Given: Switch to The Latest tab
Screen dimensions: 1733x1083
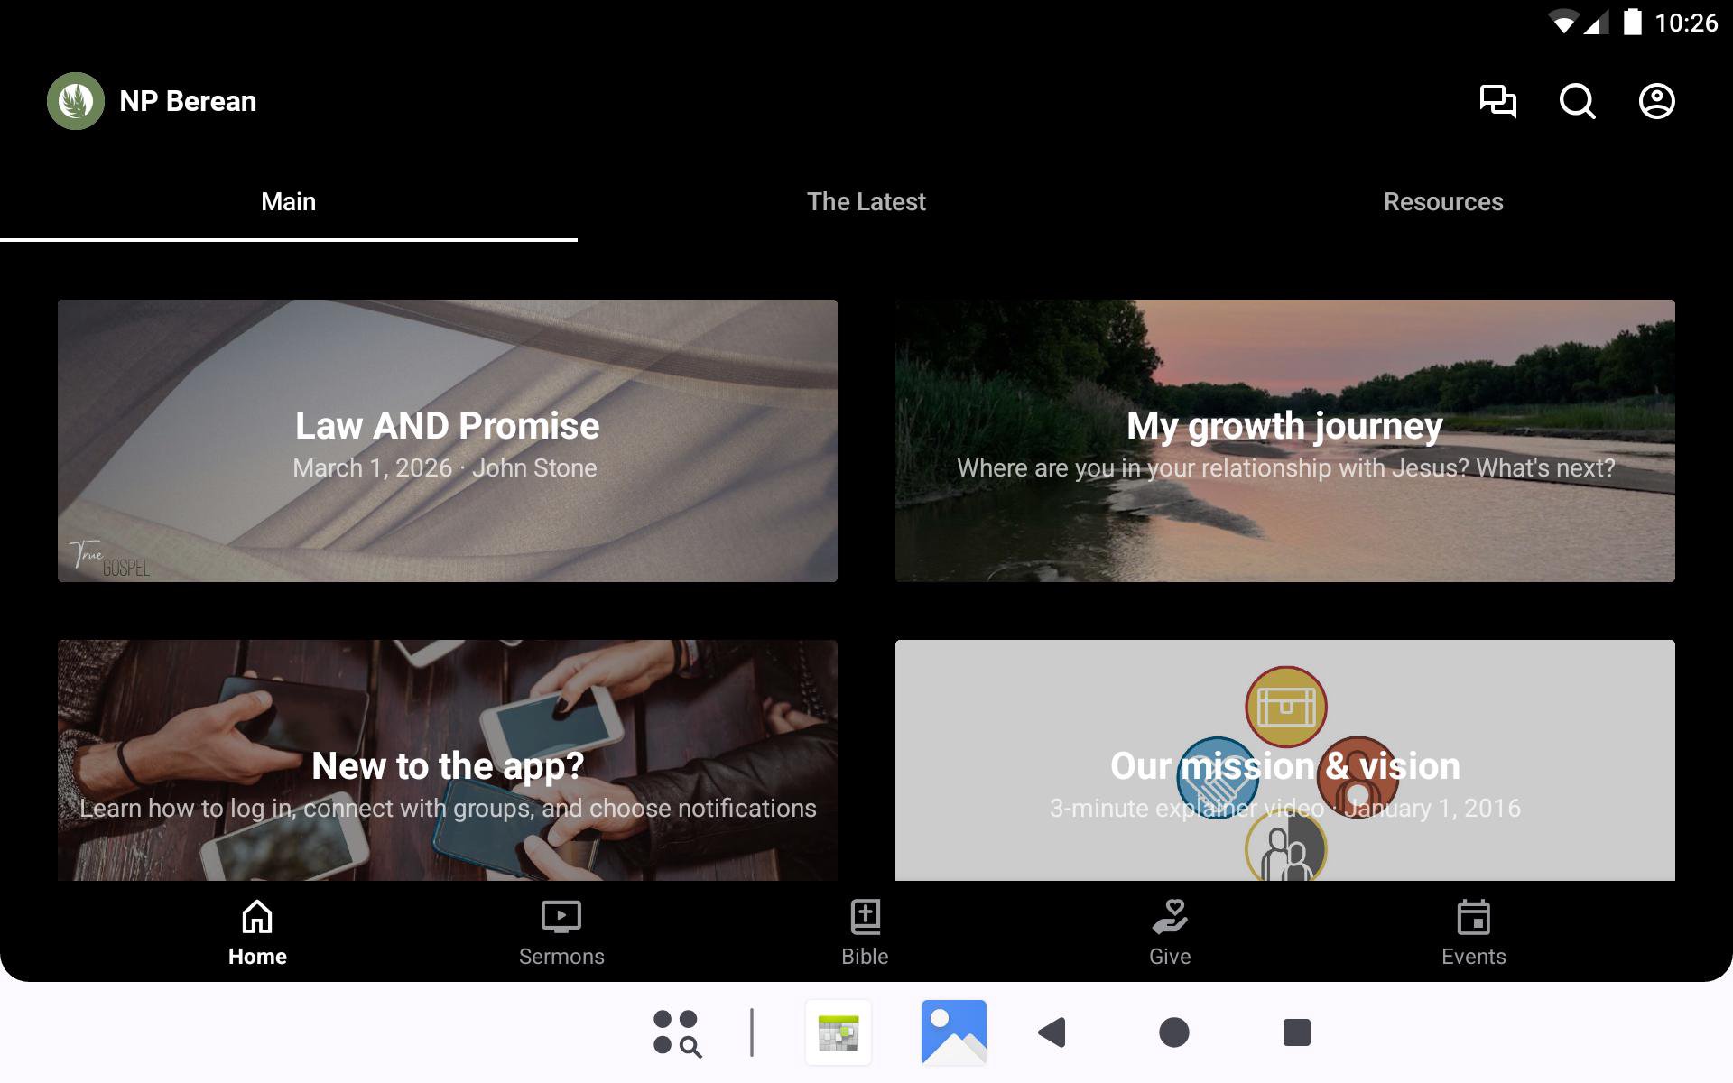Looking at the screenshot, I should tap(866, 202).
